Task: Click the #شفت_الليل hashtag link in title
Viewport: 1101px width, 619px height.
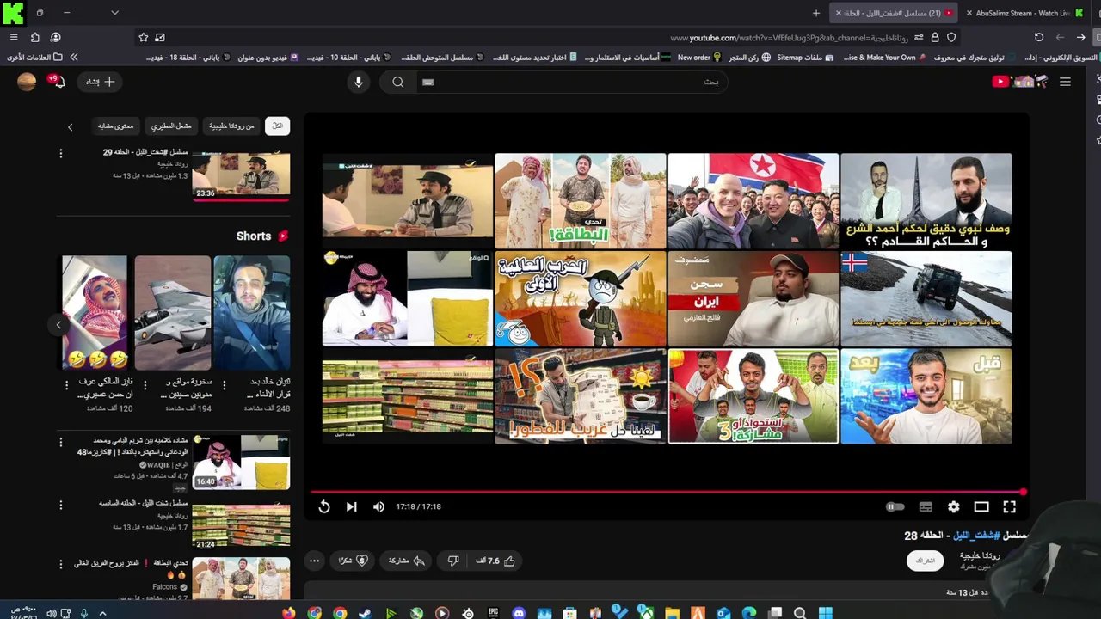Action: 975,535
